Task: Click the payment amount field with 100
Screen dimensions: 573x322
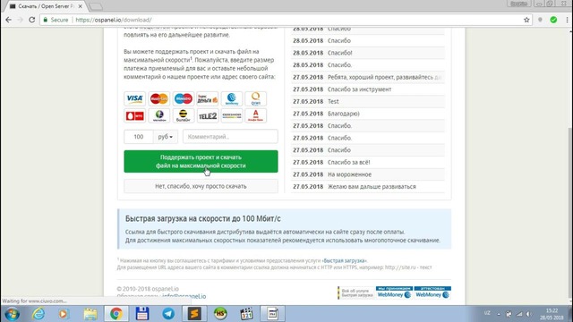Action: 139,137
